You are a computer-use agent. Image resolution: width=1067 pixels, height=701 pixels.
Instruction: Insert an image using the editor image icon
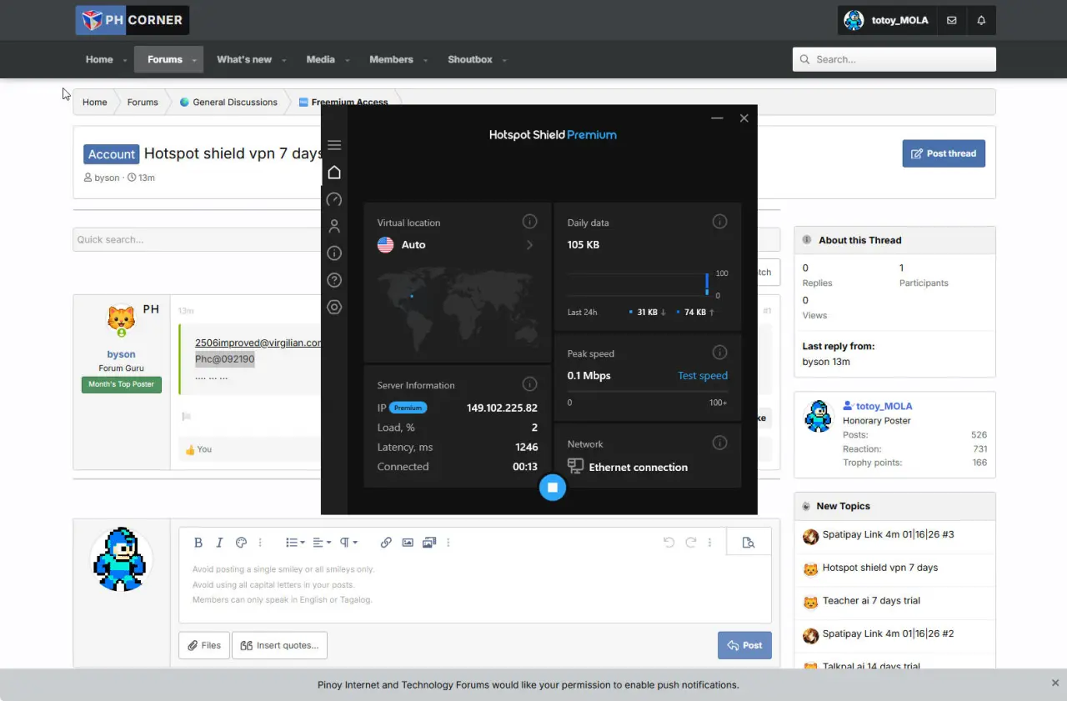408,543
